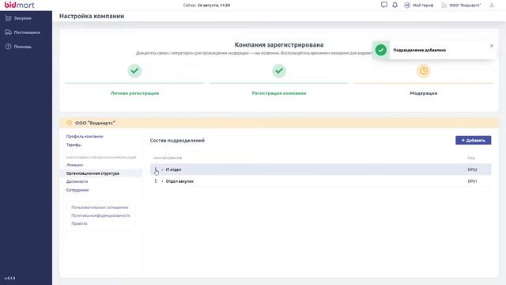Open Профиль компании section
Image resolution: width=506 pixels, height=285 pixels.
tap(85, 136)
